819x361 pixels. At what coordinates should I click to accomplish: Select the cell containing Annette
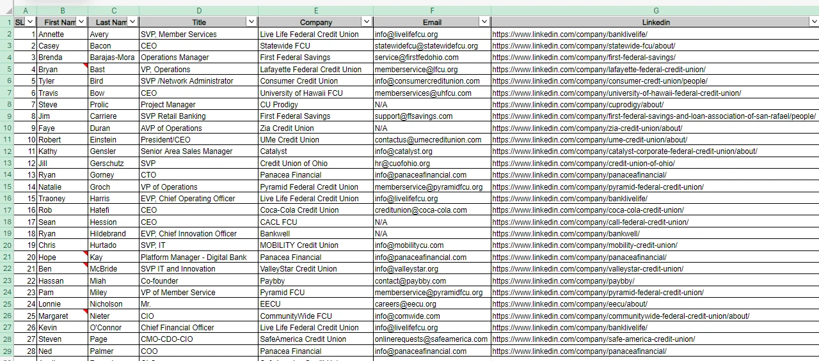[x=62, y=34]
